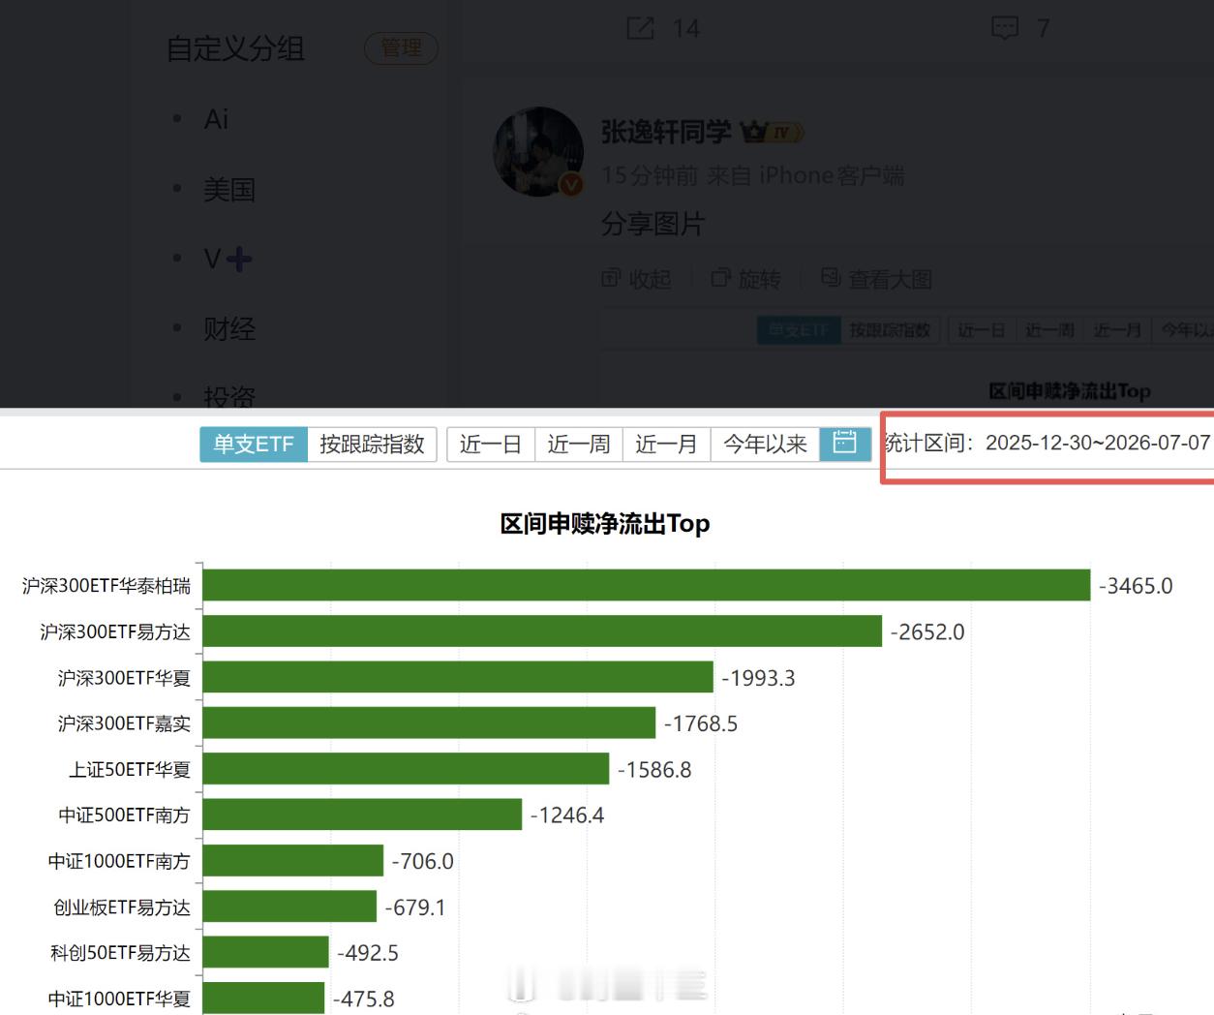The height and width of the screenshot is (1015, 1214).
Task: Click the plus icon next to V group
Action: click(x=238, y=259)
